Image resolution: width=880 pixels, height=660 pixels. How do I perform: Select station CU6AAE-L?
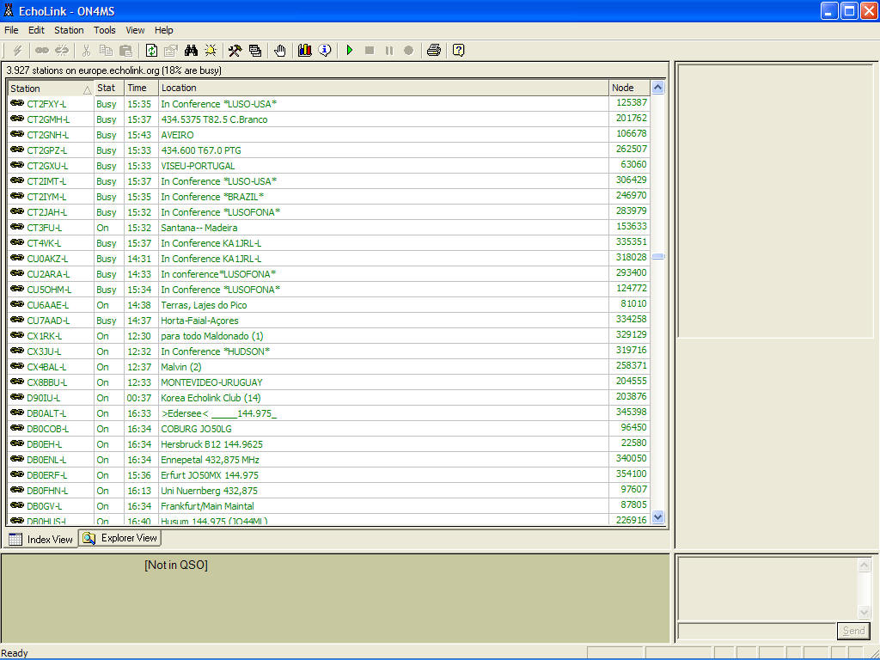tap(48, 305)
